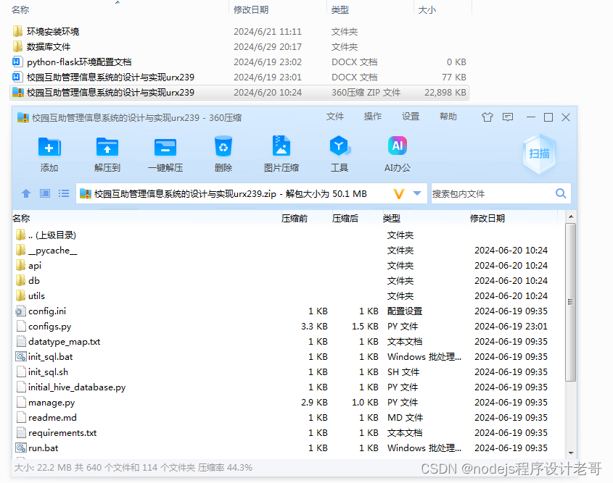Open the 设置 (Settings) menu
The height and width of the screenshot is (483, 613).
point(411,116)
